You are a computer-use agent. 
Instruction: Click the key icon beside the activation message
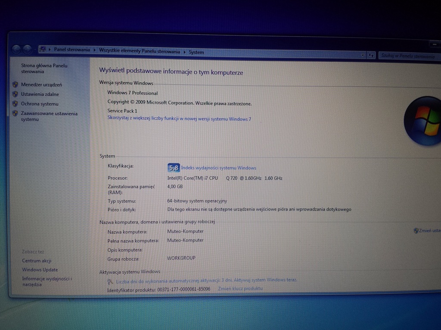click(x=110, y=281)
